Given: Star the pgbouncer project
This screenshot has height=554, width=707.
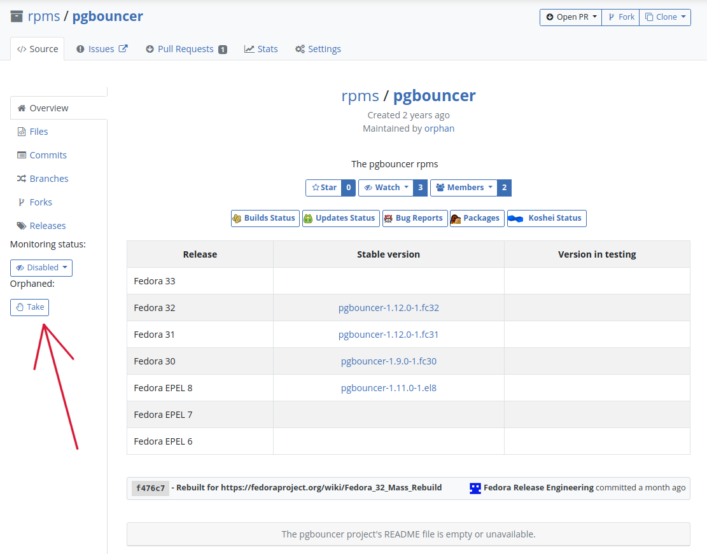Looking at the screenshot, I should click(324, 188).
